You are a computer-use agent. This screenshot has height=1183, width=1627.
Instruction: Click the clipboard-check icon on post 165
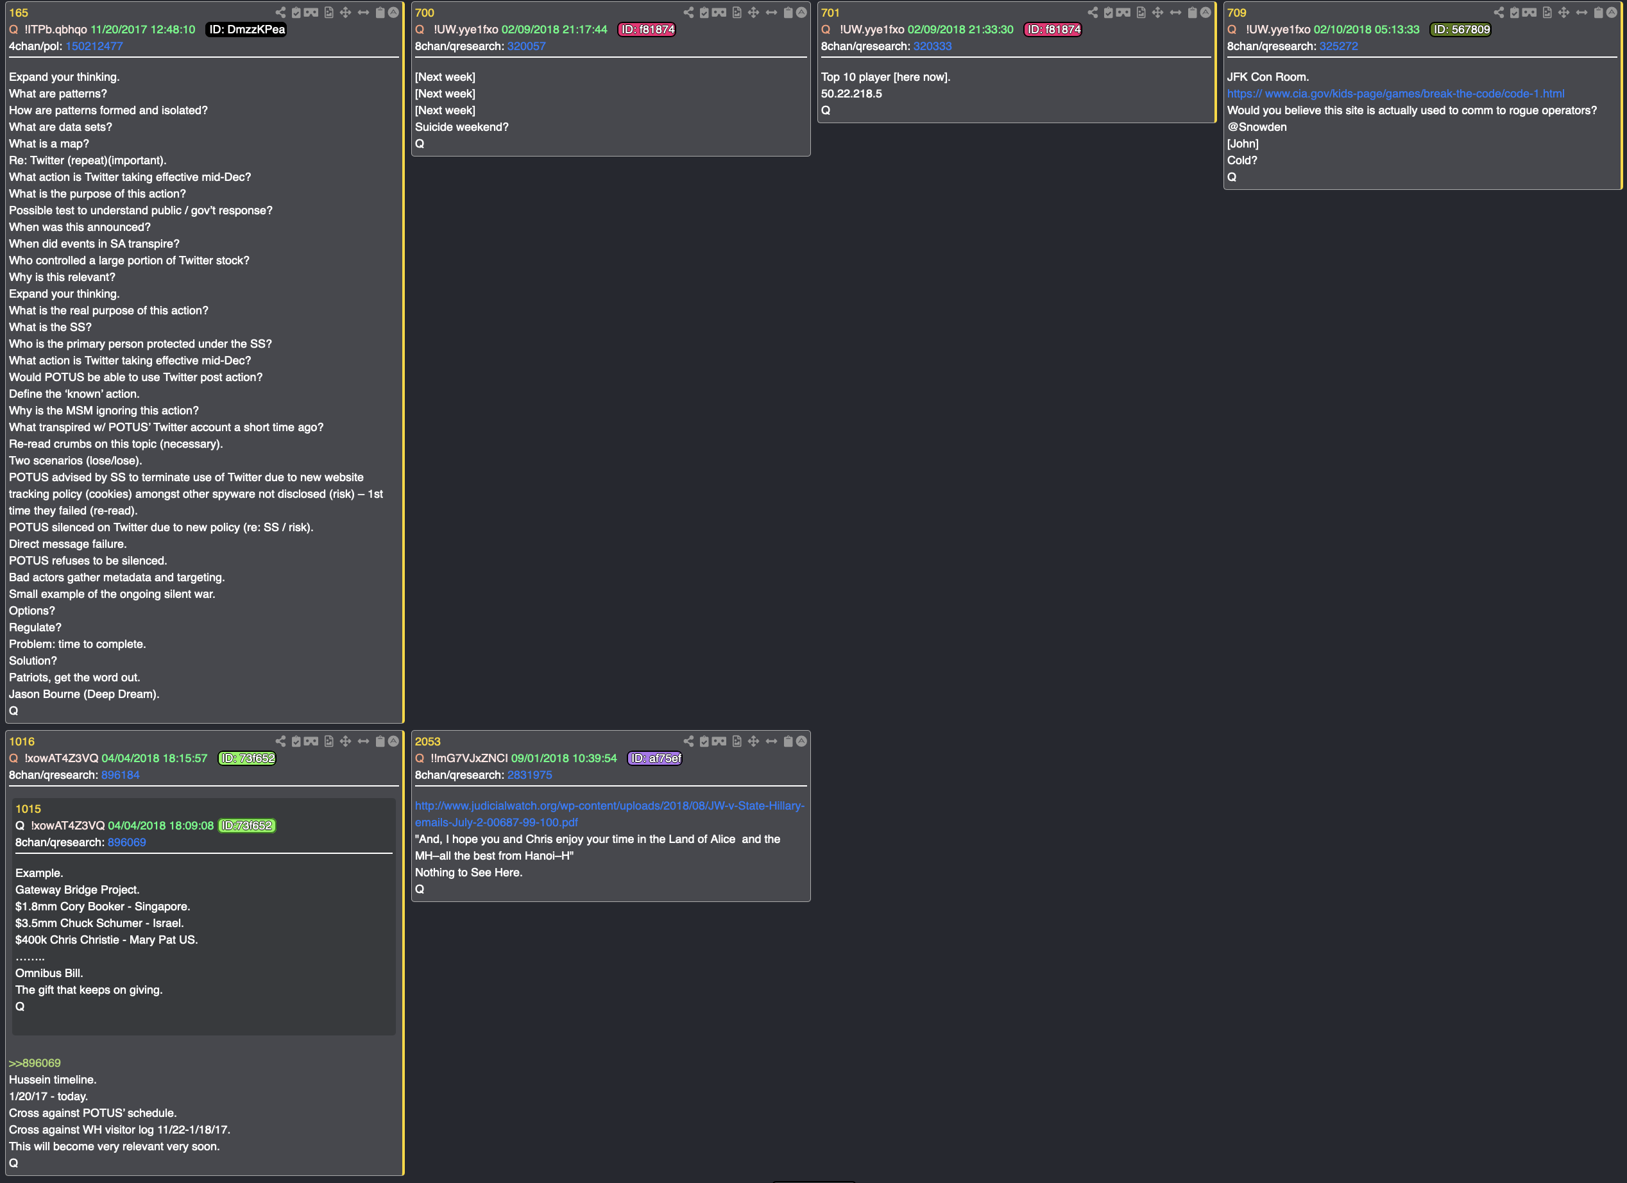point(296,12)
